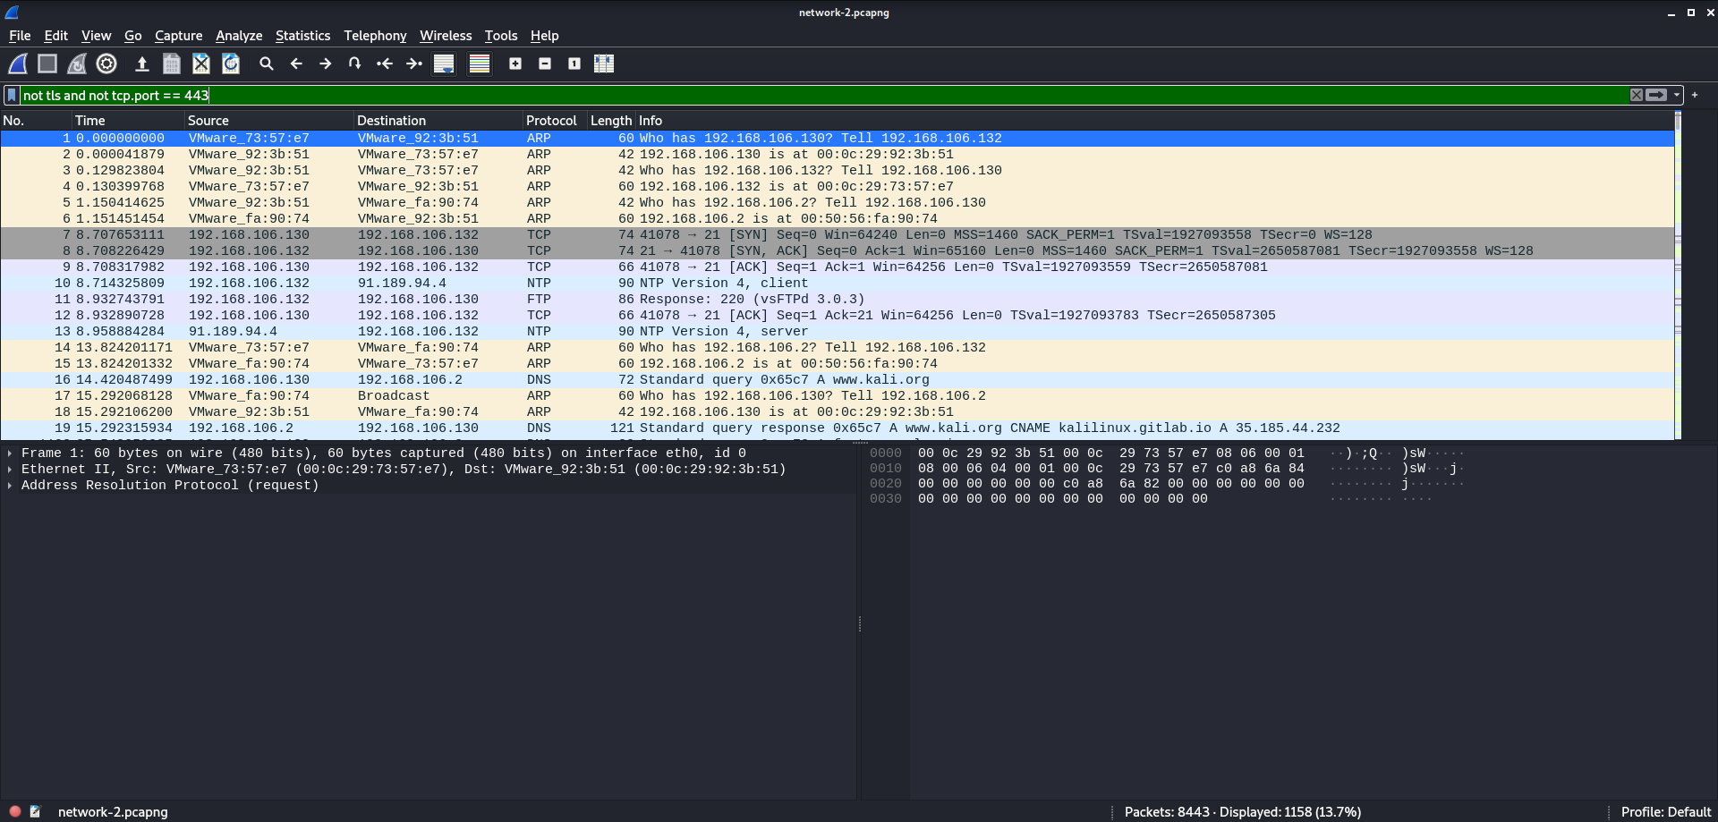Open the File menu
Screen dimensions: 1718x822
(x=20, y=36)
